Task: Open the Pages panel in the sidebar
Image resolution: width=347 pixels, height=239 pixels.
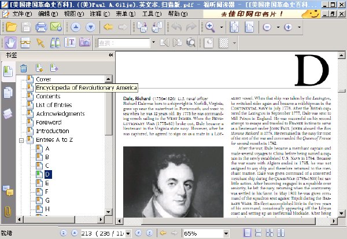Action: coord(8,92)
